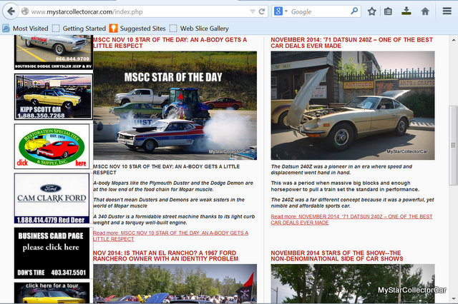This screenshot has width=458, height=304.
Task: Click the 'click here for a tour' ad
Action: [52, 293]
